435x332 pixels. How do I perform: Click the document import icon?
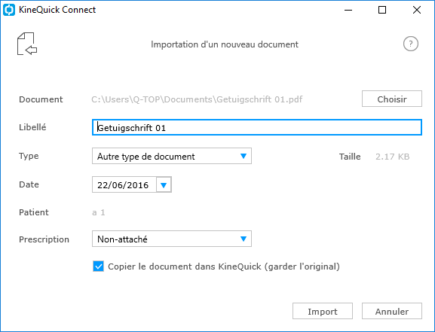pyautogui.click(x=27, y=44)
